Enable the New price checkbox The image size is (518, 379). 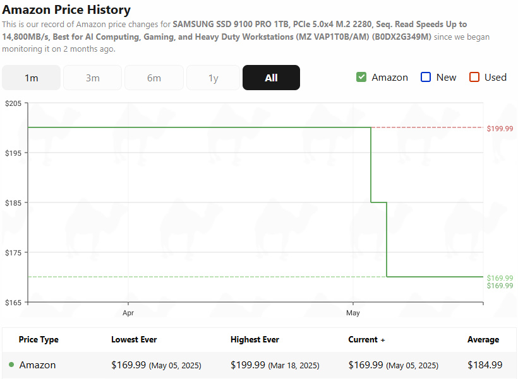426,77
